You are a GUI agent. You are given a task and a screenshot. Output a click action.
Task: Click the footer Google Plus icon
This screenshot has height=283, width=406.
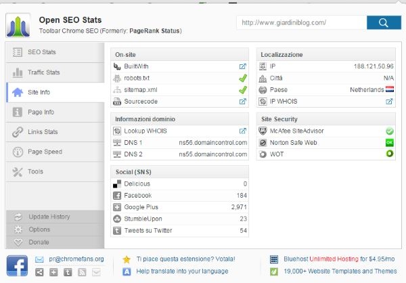(x=53, y=272)
